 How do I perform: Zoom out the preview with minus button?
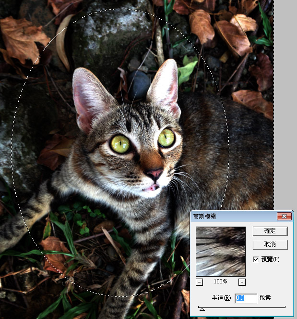coord(199,282)
